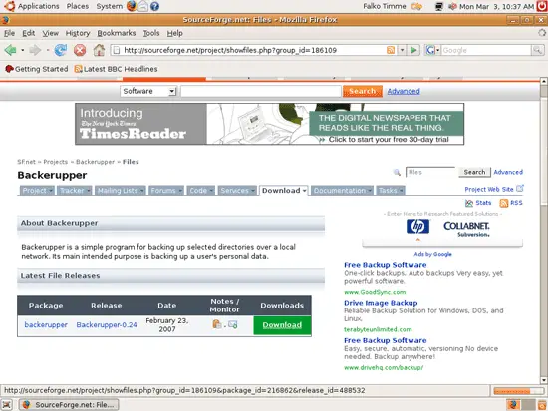This screenshot has height=411, width=548.
Task: Click the magnifier icon in Google search box
Action: (537, 50)
